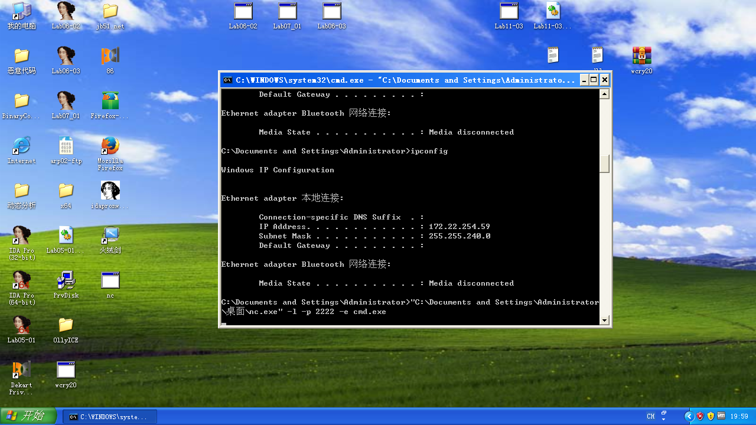Open the cmd.exe title bar system menu icon
Screen dimensions: 756x425
tap(227, 80)
